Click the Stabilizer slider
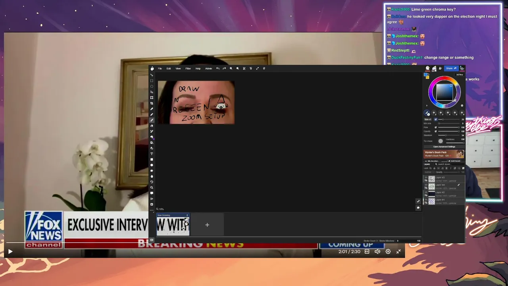Image resolution: width=508 pixels, height=286 pixels. [449, 135]
